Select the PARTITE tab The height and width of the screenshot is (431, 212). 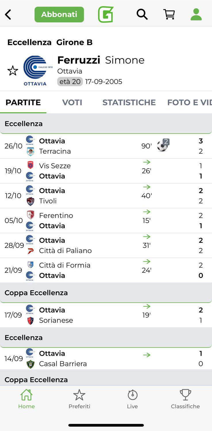(x=23, y=102)
